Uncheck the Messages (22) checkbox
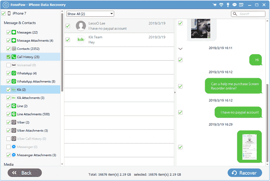The width and height of the screenshot is (270, 181). pyautogui.click(x=8, y=32)
